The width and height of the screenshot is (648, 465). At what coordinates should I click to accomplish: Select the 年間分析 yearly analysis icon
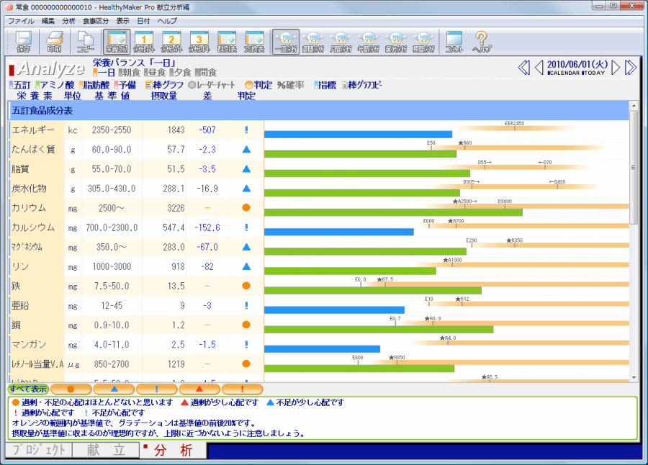pyautogui.click(x=369, y=42)
